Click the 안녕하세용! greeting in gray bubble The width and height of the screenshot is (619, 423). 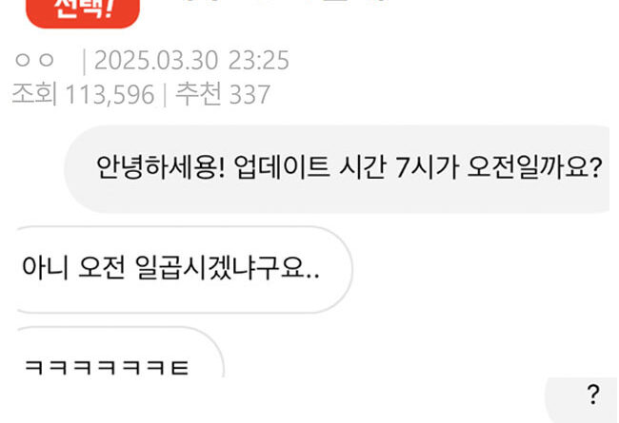[161, 167]
